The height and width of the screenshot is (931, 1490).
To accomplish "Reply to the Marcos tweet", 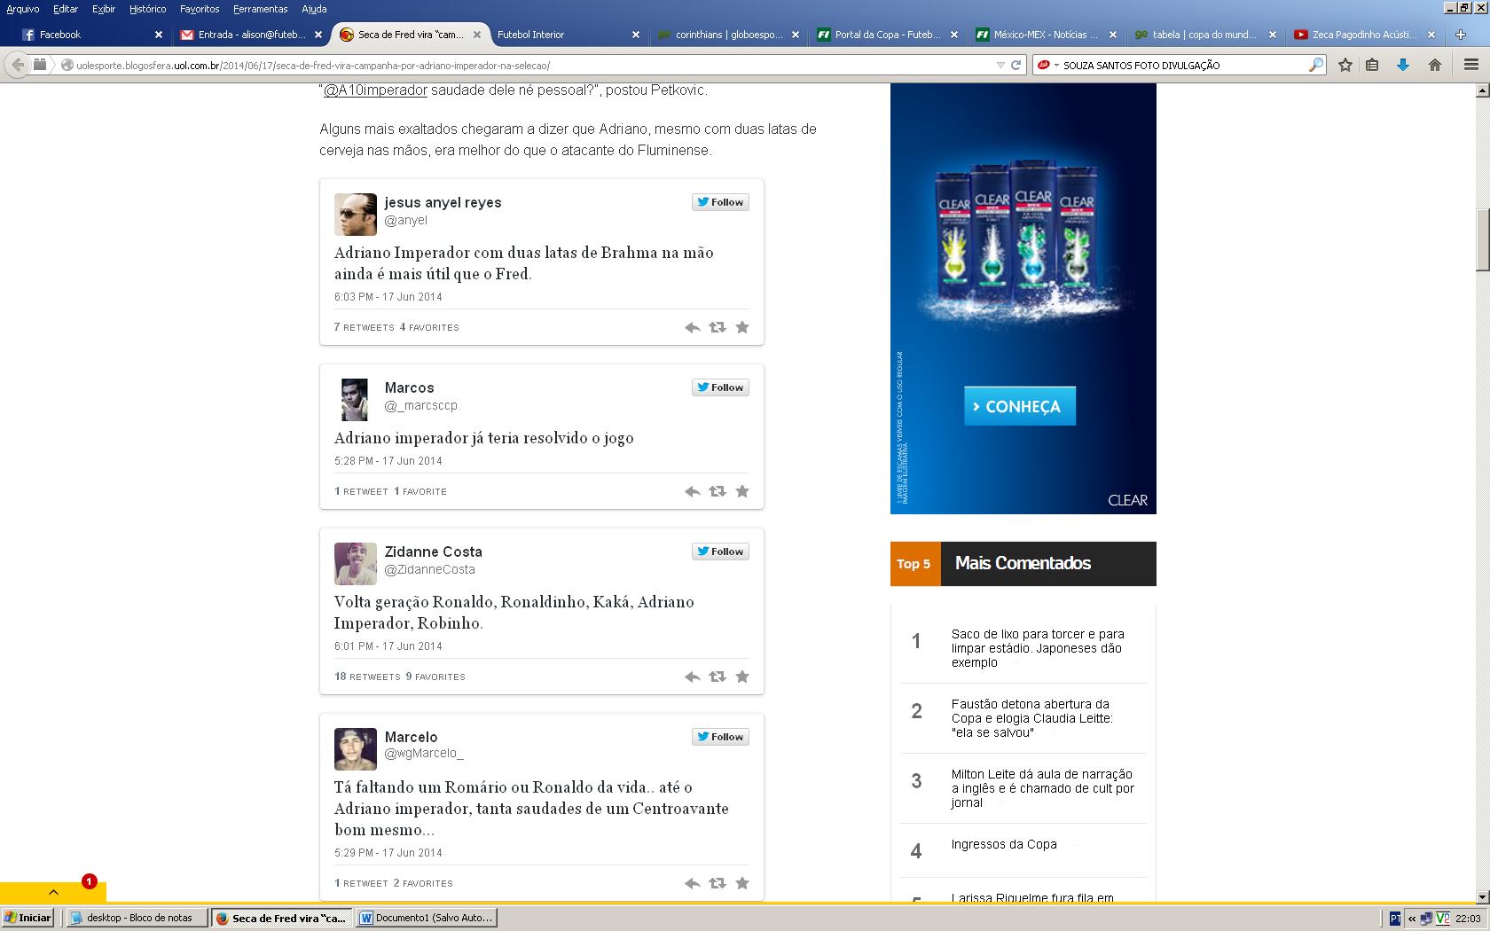I will [x=692, y=491].
